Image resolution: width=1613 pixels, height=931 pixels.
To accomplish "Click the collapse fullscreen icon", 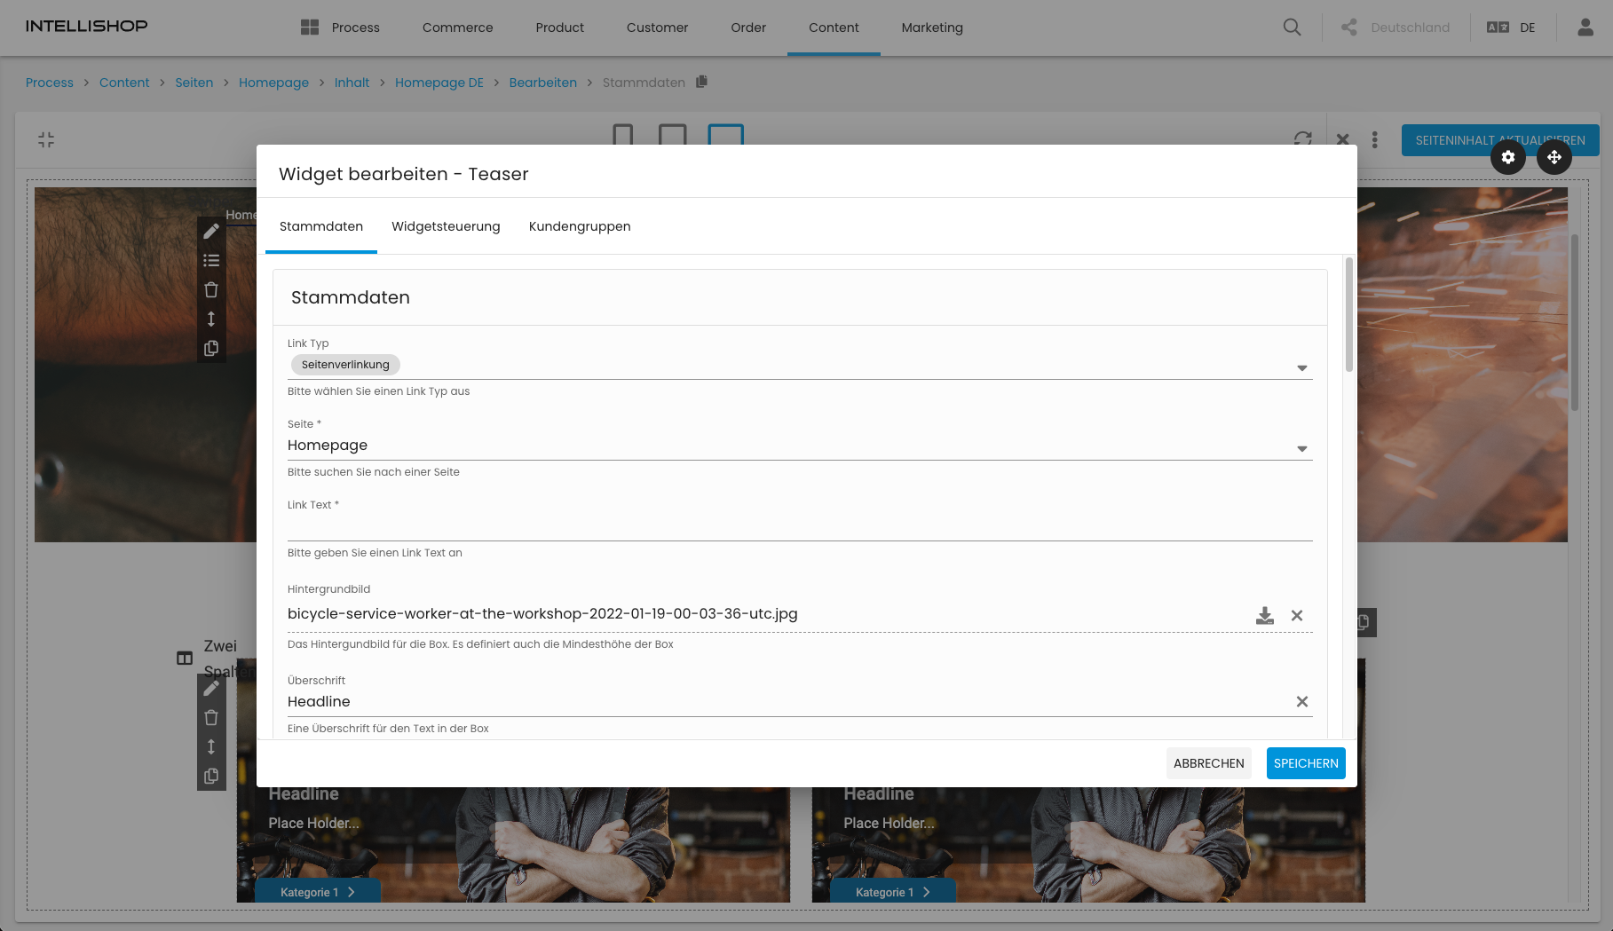I will (46, 139).
